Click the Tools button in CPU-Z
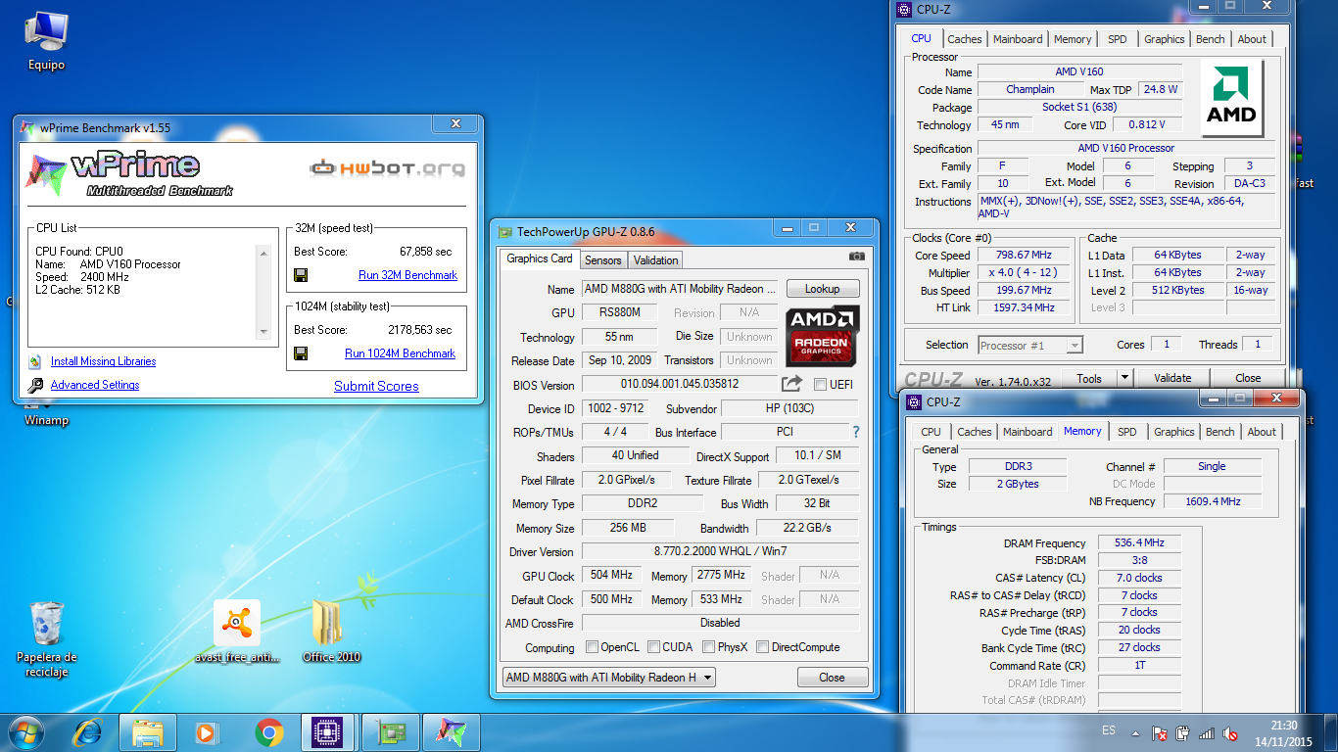The image size is (1338, 752). pos(1089,378)
